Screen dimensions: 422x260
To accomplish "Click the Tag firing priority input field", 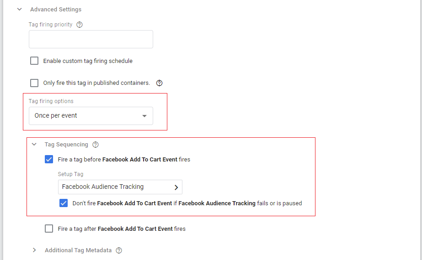I will 91,39.
